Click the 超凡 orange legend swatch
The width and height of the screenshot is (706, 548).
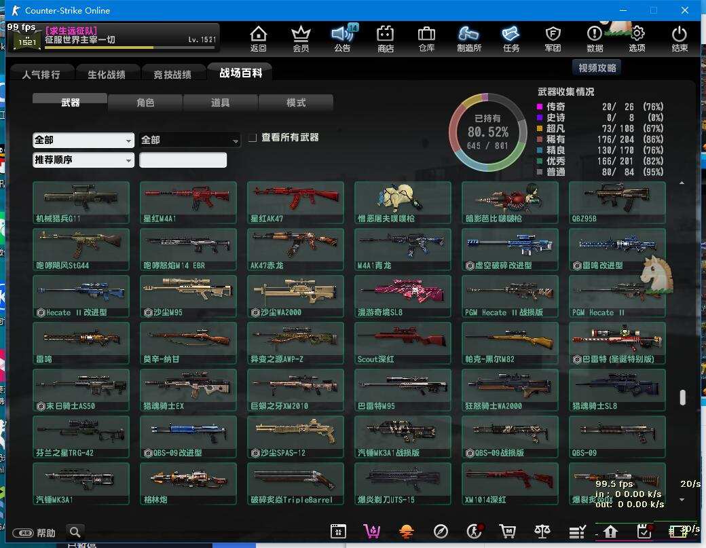540,128
